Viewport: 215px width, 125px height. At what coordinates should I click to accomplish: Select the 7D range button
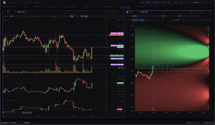tap(54, 16)
